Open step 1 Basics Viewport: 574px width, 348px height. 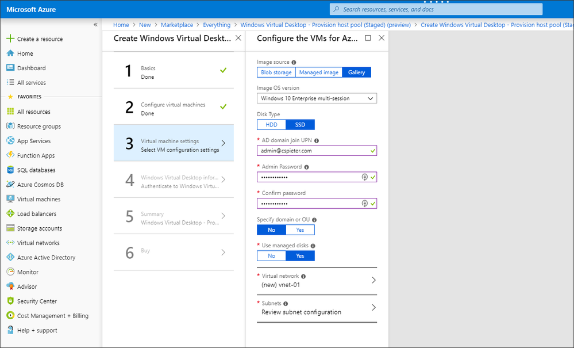coord(174,70)
